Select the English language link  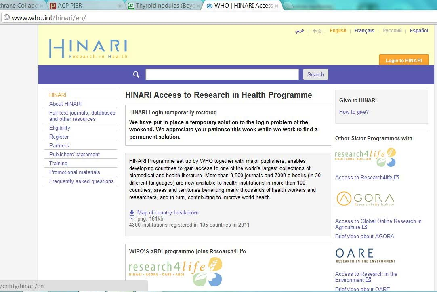(x=338, y=31)
